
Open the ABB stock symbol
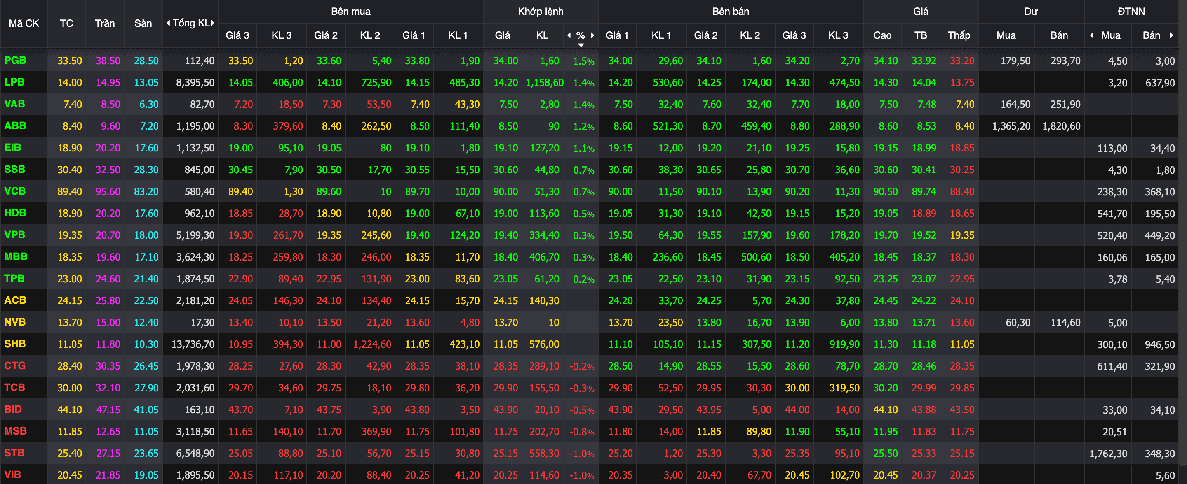click(15, 126)
